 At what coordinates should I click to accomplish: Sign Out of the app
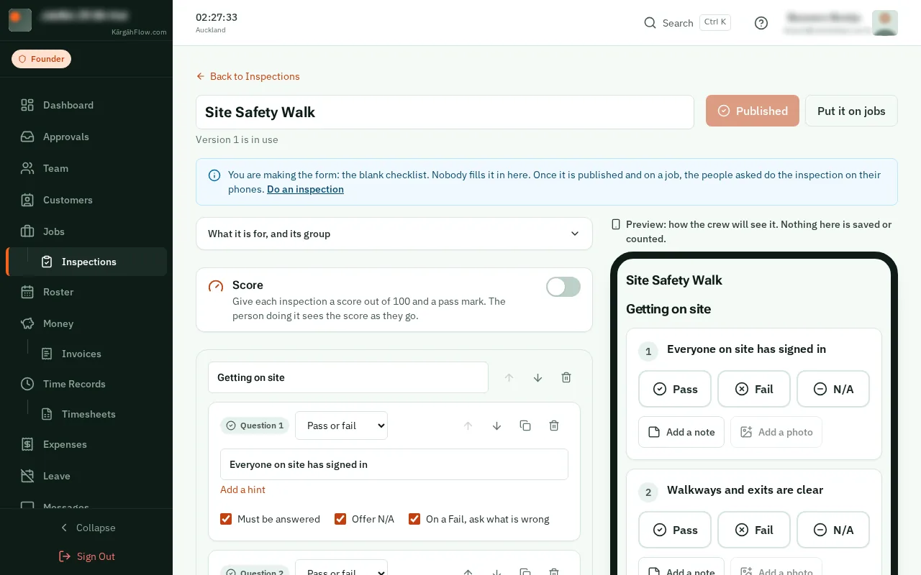tap(86, 556)
